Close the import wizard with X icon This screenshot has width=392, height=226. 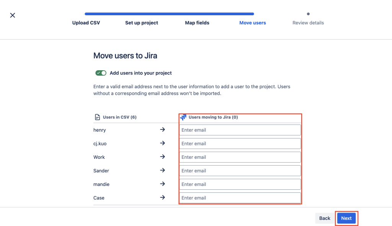click(x=13, y=15)
